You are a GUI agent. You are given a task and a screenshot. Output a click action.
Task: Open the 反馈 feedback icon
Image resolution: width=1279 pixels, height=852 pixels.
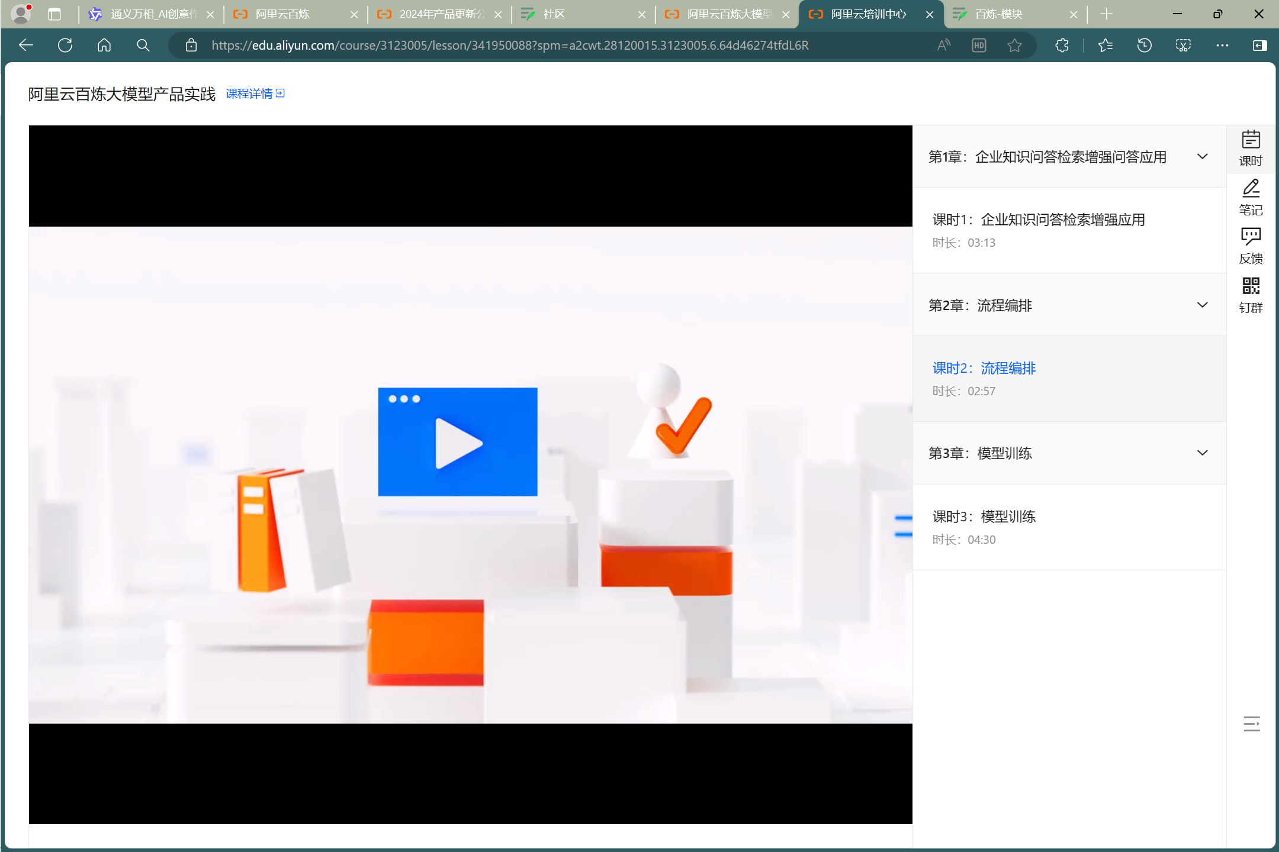(1251, 246)
